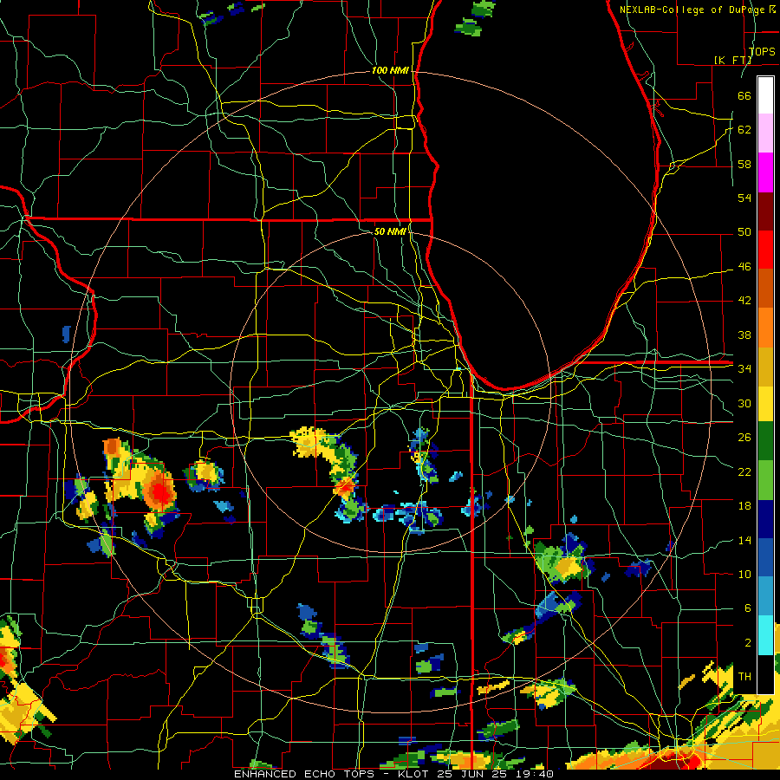
Task: Pick the light orange legend swatch
Action: click(765, 328)
